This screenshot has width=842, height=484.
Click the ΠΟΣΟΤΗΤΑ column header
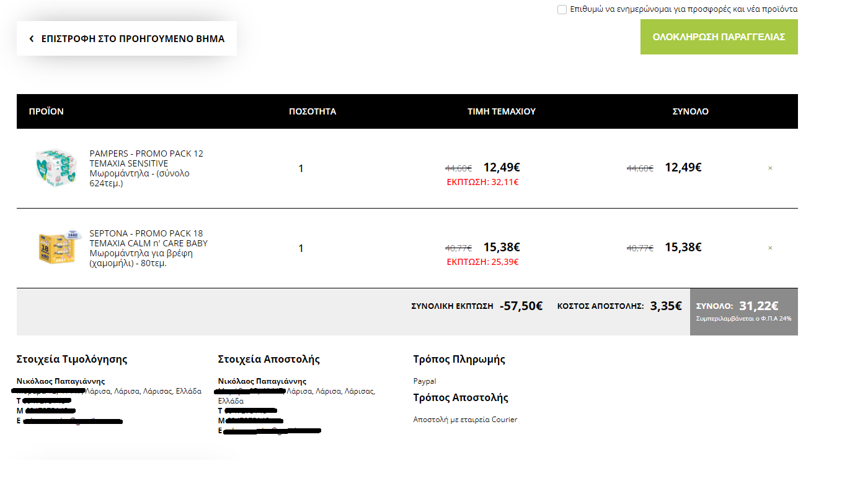(x=312, y=111)
